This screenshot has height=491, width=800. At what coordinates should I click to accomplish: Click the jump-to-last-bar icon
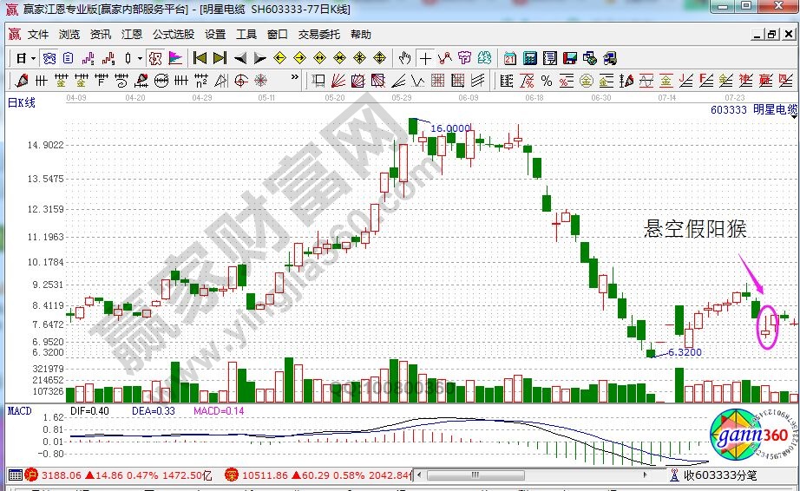(x=219, y=59)
